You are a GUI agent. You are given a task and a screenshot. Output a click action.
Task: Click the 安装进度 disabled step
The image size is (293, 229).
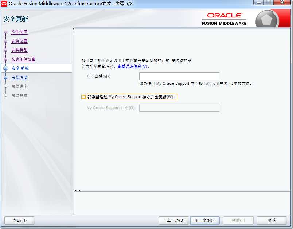pos(19,86)
